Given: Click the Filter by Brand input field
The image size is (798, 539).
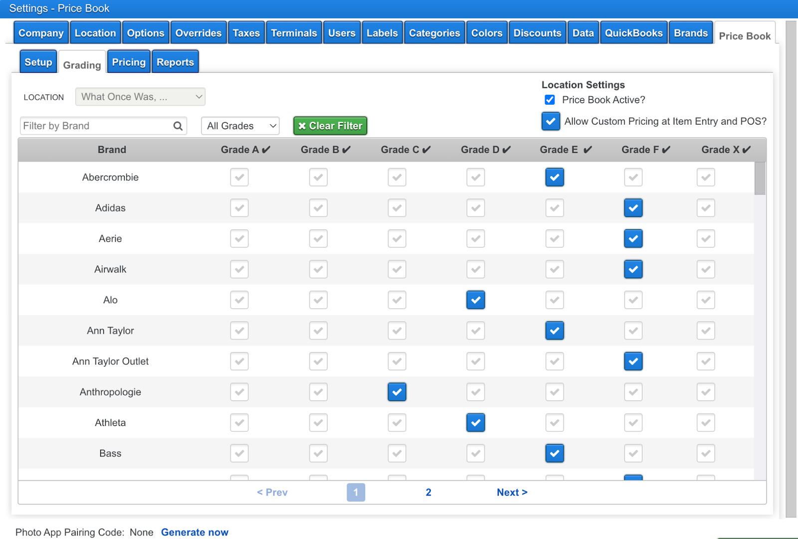Looking at the screenshot, I should click(104, 126).
